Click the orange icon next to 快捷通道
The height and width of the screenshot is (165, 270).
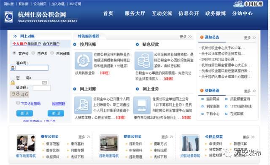pyautogui.click(x=202, y=90)
